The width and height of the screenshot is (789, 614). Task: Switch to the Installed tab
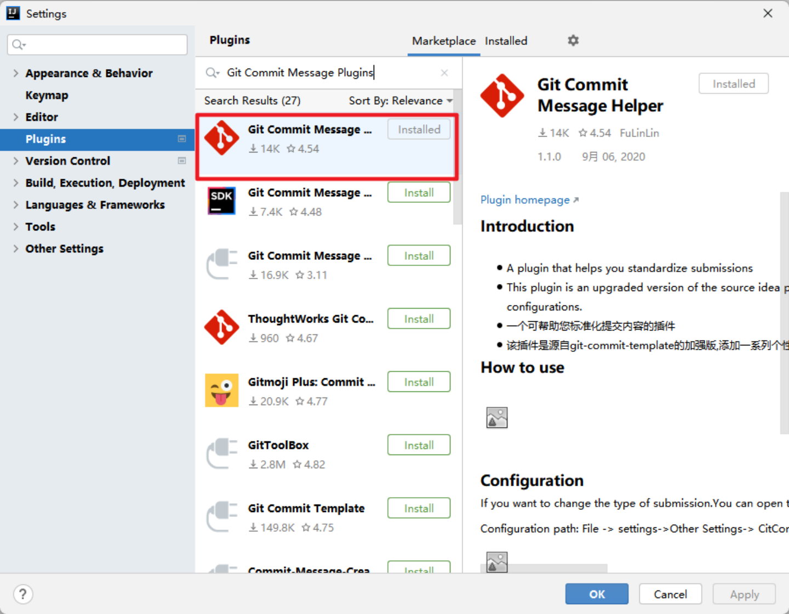coord(506,41)
